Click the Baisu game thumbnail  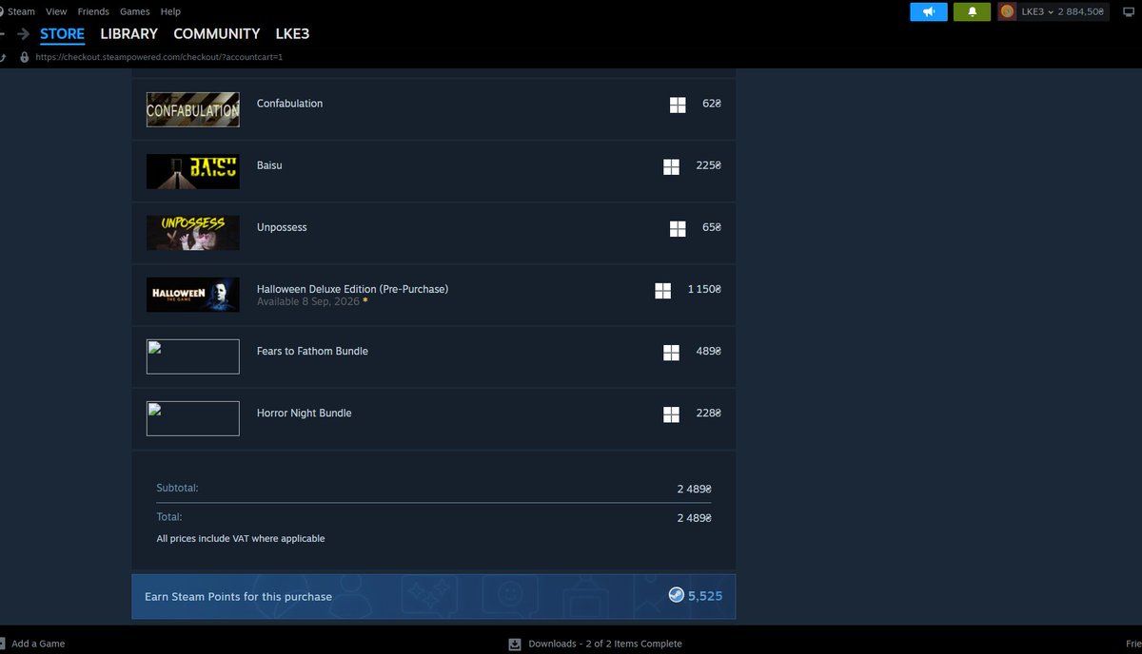point(193,171)
